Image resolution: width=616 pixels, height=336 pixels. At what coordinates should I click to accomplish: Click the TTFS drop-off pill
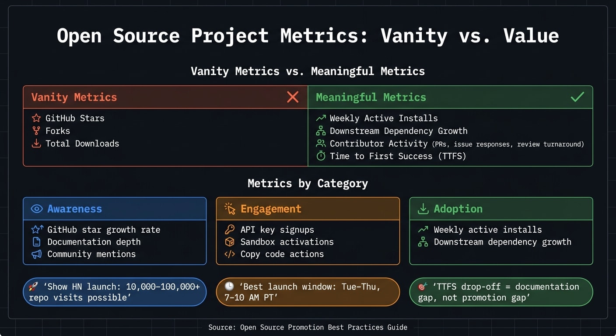coord(501,292)
